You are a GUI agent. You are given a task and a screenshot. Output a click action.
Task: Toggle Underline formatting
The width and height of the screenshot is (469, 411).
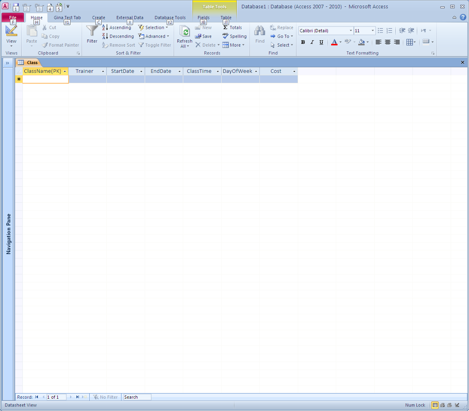tap(321, 42)
